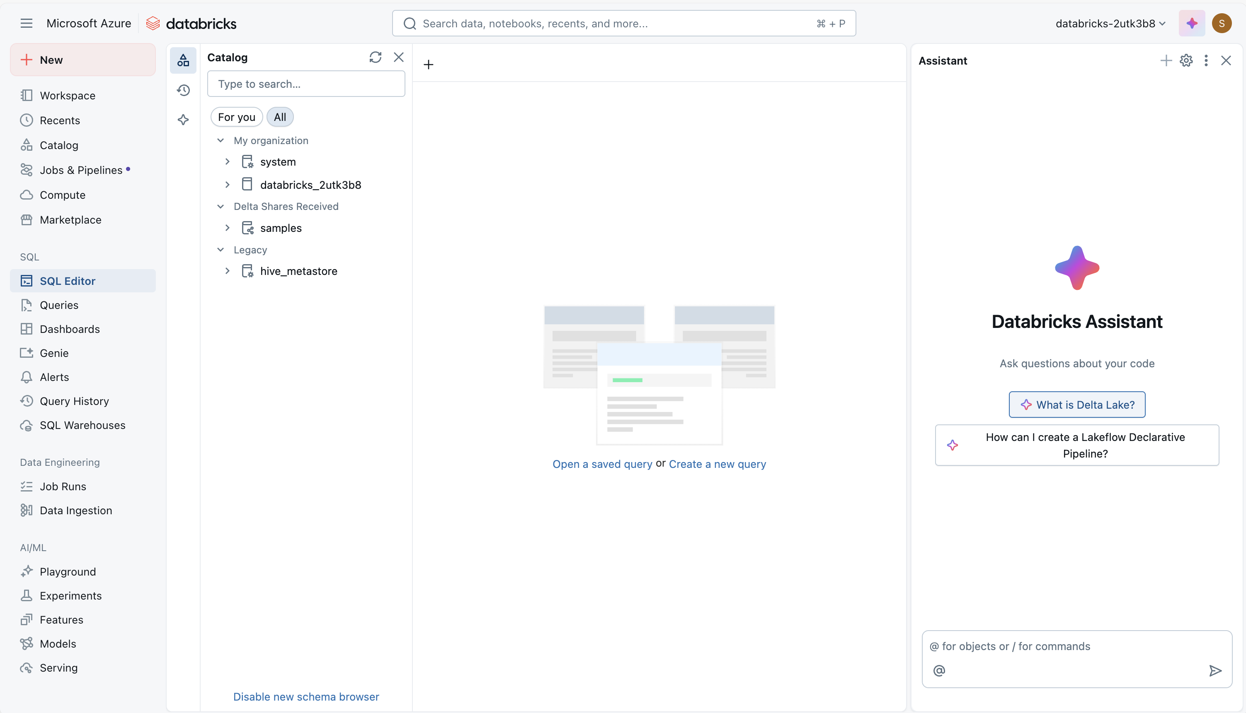Open Data Ingestion from the sidebar
Image resolution: width=1246 pixels, height=713 pixels.
(75, 510)
